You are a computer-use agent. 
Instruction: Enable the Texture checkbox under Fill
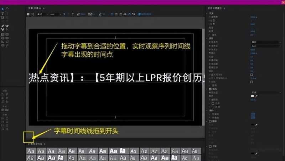click(x=213, y=107)
